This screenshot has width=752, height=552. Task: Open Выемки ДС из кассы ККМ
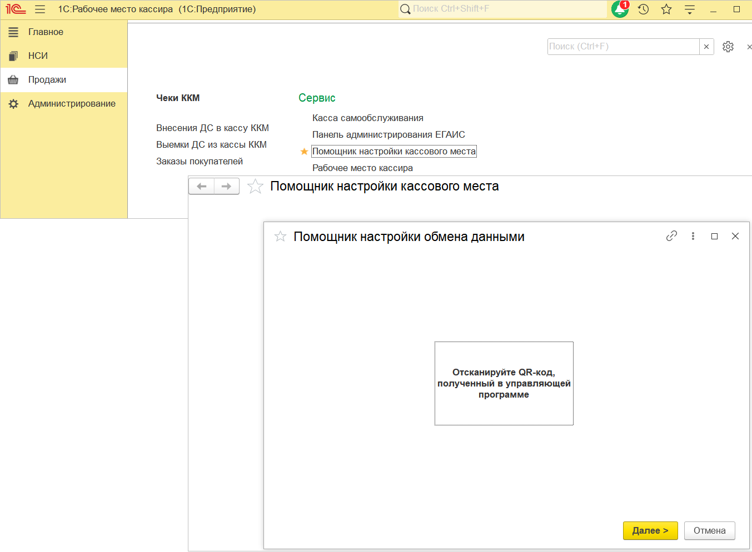(x=211, y=144)
